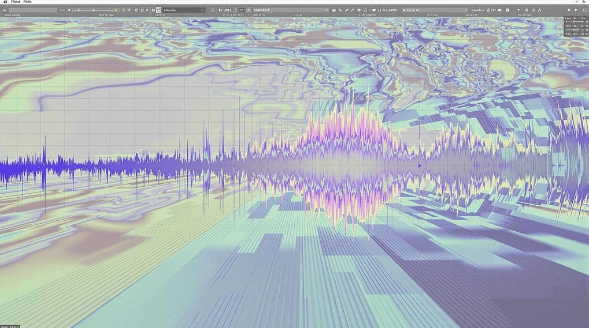Viewport: 589px width, 328px height.
Task: Toggle the highlighted icon left of first dropdown
Action: 158,10
